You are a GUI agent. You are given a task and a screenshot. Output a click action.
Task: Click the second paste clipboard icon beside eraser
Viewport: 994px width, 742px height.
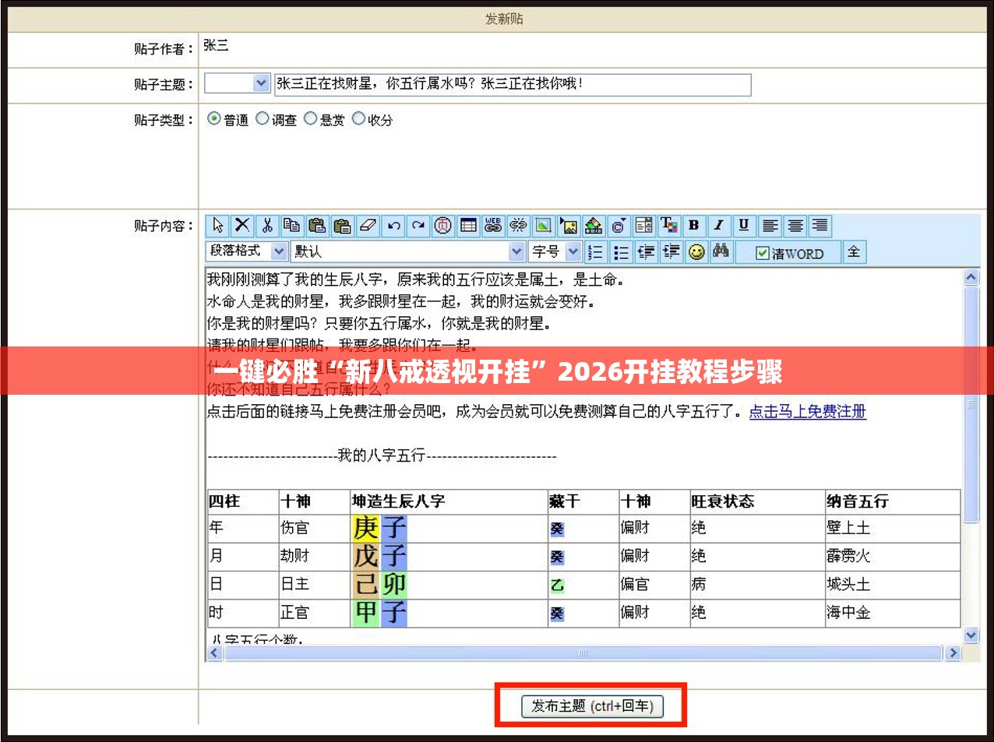[x=342, y=226]
